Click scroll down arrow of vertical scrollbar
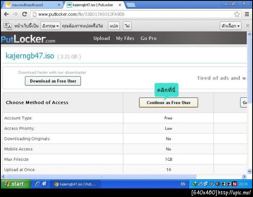 (x=249, y=171)
